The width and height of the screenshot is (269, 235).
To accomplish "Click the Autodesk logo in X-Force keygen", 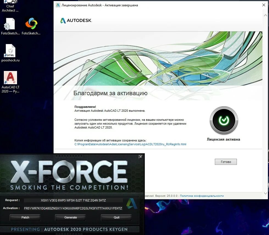I will tap(132, 204).
